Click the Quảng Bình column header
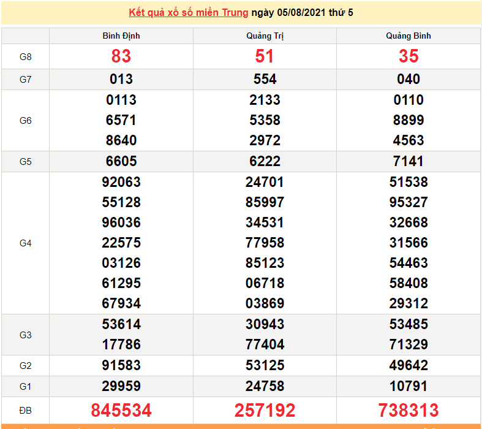482x429 pixels. coord(409,36)
